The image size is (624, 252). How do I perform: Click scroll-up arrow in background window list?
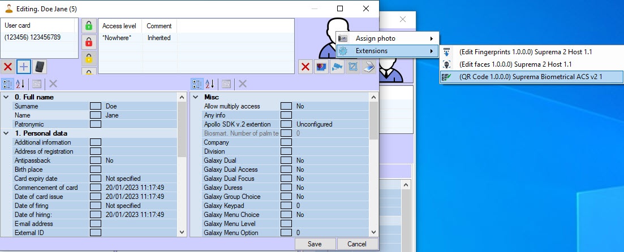[x=406, y=185]
